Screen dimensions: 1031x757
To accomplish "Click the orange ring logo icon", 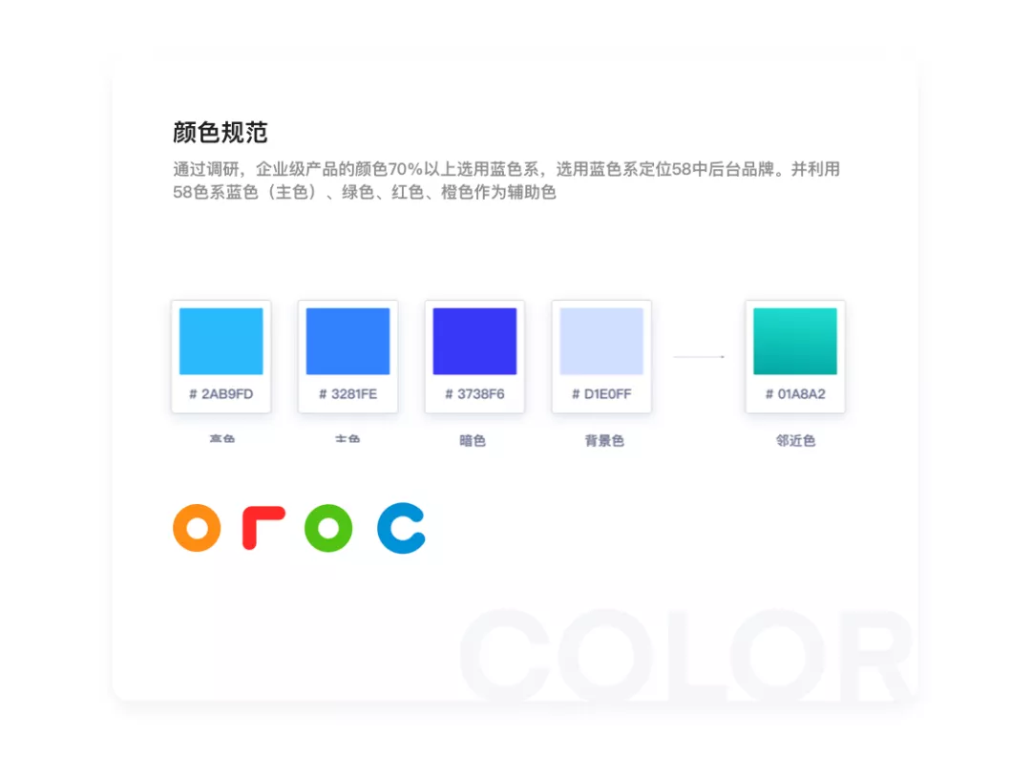I will tap(197, 528).
